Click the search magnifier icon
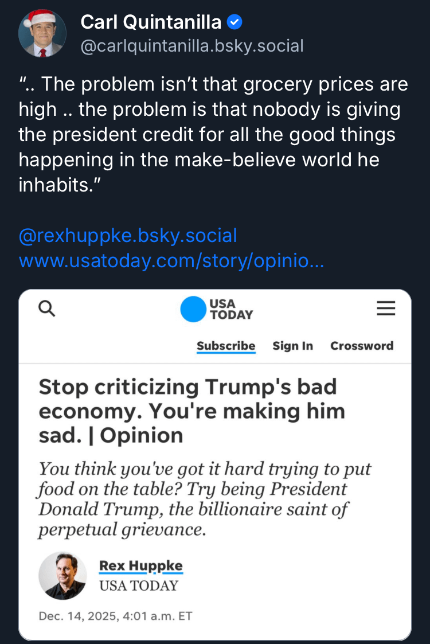430x644 pixels. (46, 309)
